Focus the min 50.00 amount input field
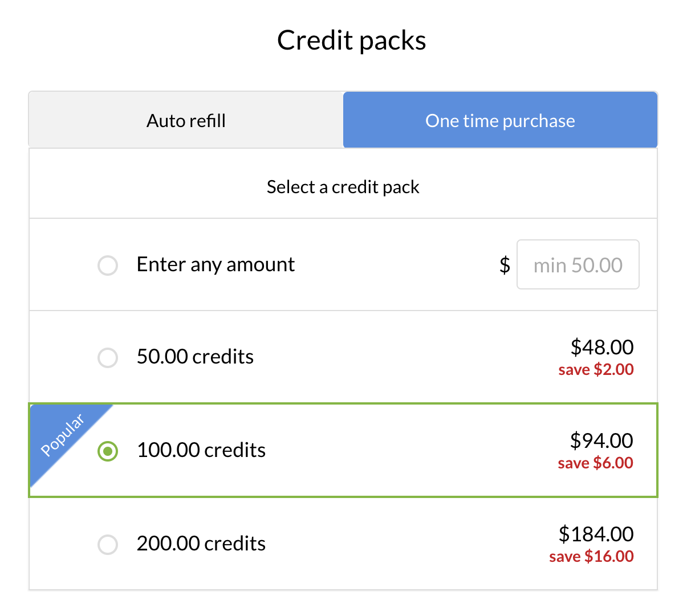 [578, 265]
